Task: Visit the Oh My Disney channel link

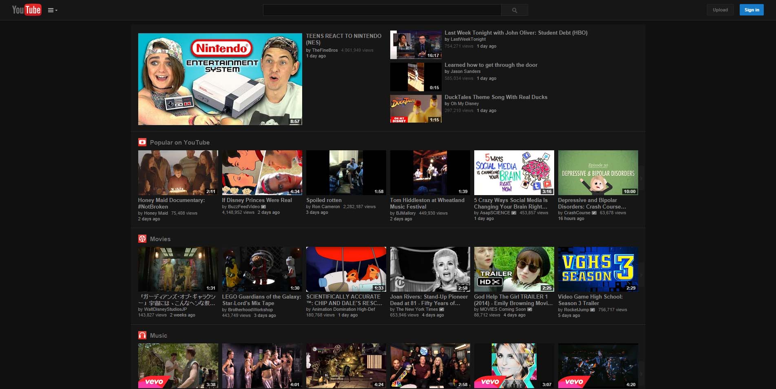Action: click(x=465, y=103)
